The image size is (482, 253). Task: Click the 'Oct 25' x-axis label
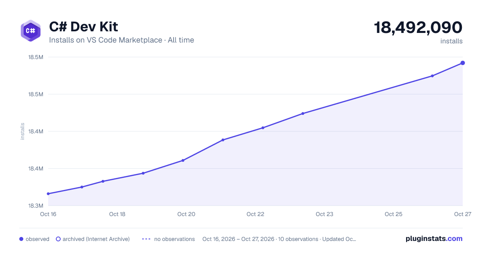[394, 214]
